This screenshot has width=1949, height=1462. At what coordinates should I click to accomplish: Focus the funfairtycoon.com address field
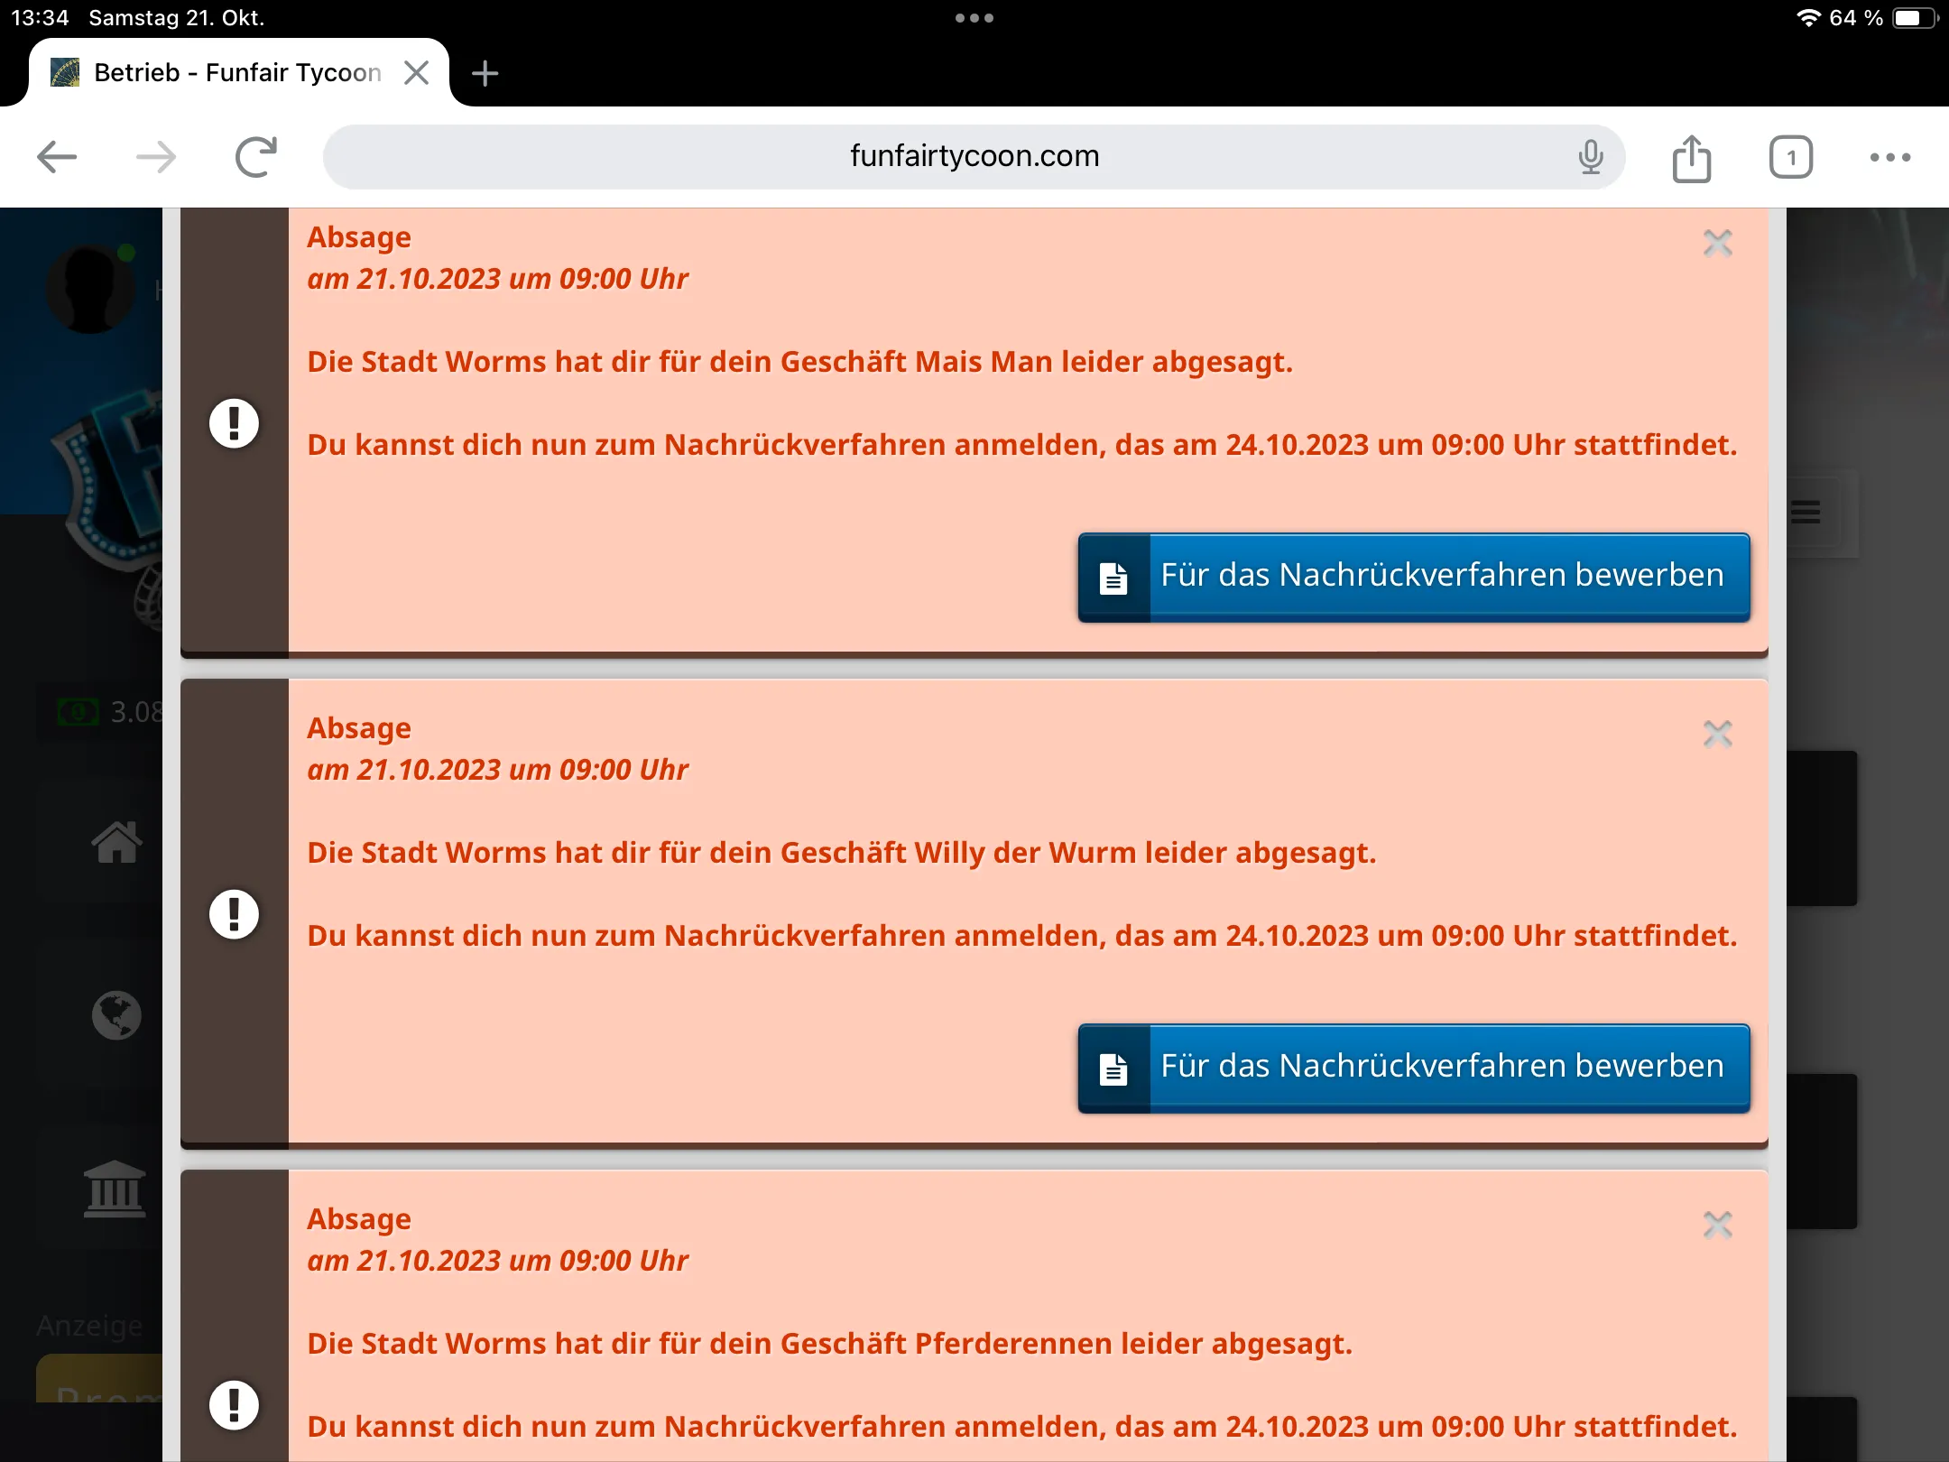point(973,157)
